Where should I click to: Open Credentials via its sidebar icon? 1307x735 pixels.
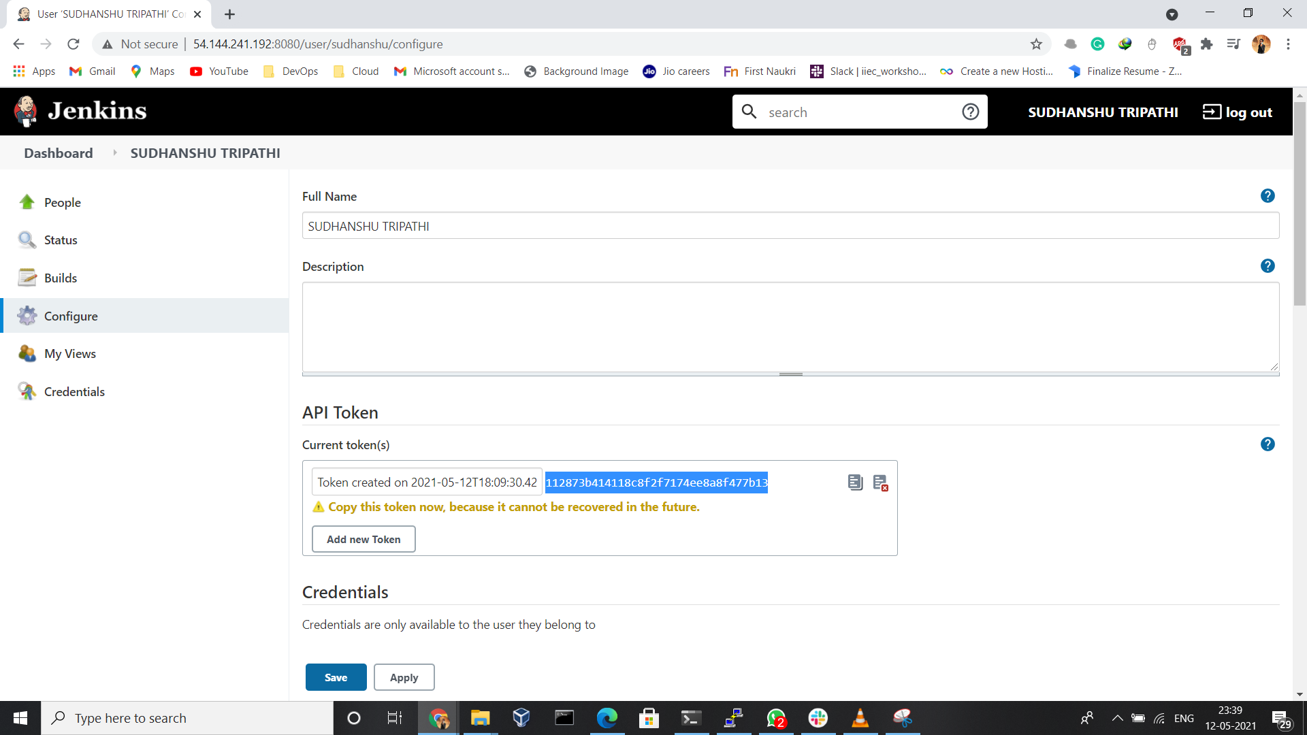pyautogui.click(x=27, y=391)
